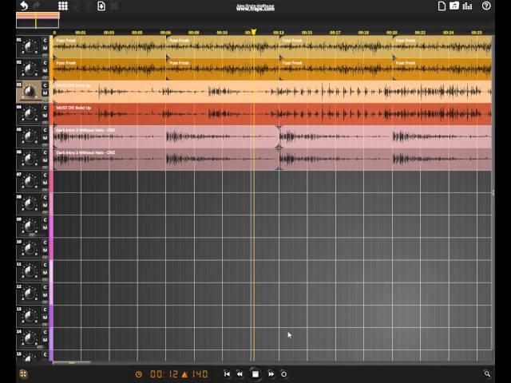Click the playhead marker on the timeline ruler
511x383 pixels.
pyautogui.click(x=254, y=32)
